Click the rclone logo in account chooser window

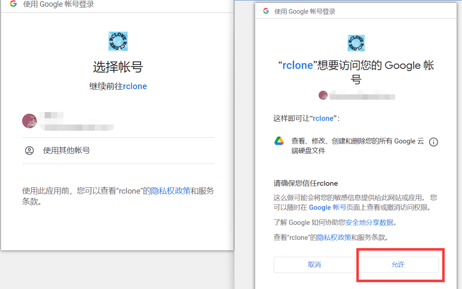click(118, 41)
